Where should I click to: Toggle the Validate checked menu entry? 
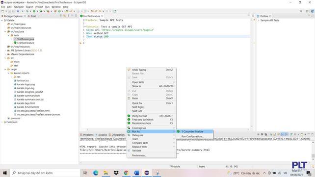coord(136,151)
